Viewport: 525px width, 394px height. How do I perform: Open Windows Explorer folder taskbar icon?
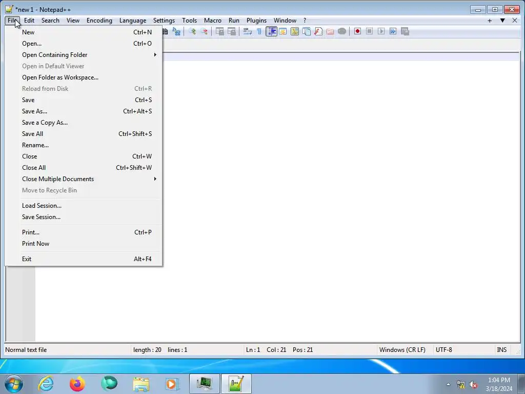(141, 384)
